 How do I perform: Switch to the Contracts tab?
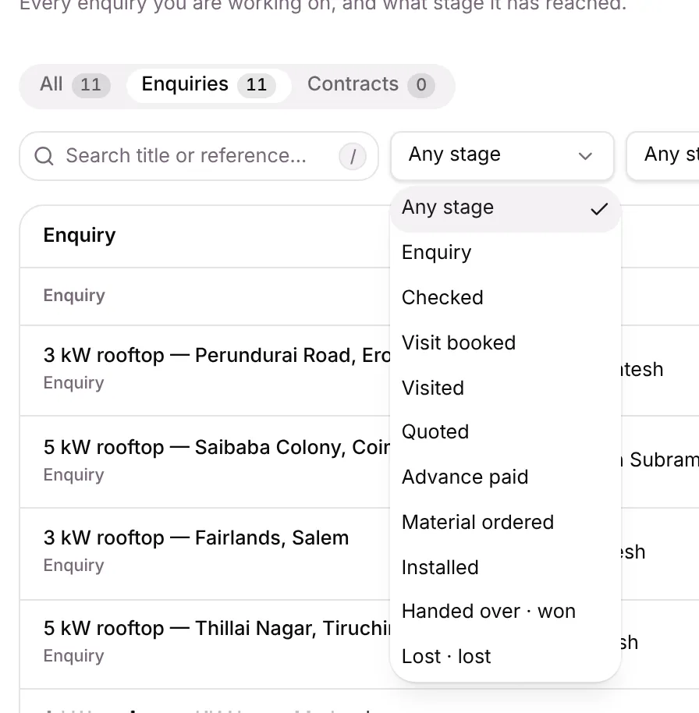click(371, 85)
